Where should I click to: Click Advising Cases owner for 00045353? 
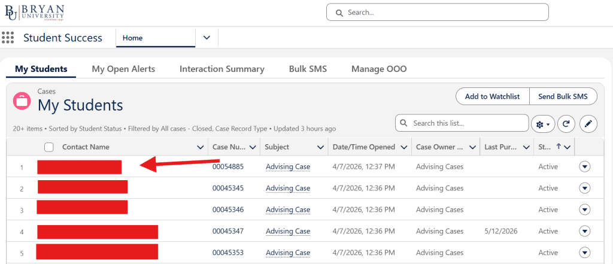click(440, 253)
